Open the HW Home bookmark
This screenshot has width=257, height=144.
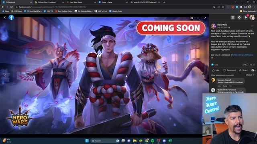[x=16, y=11]
